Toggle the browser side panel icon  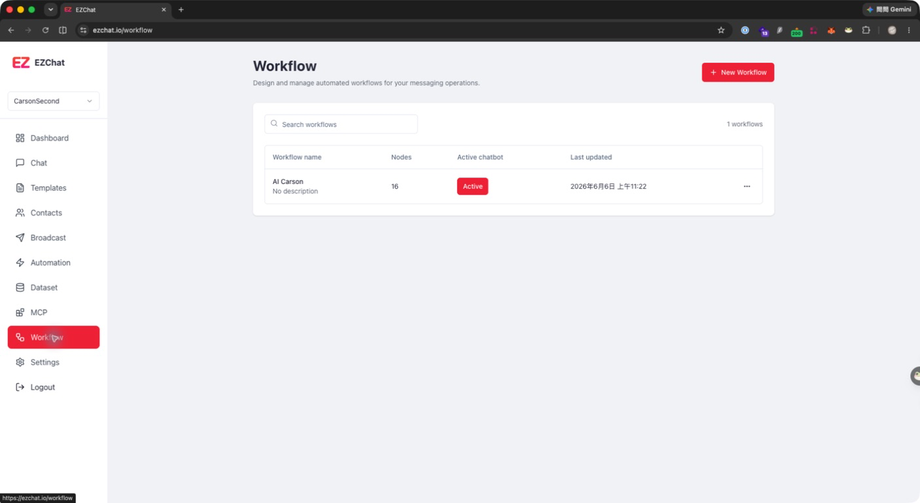point(63,30)
